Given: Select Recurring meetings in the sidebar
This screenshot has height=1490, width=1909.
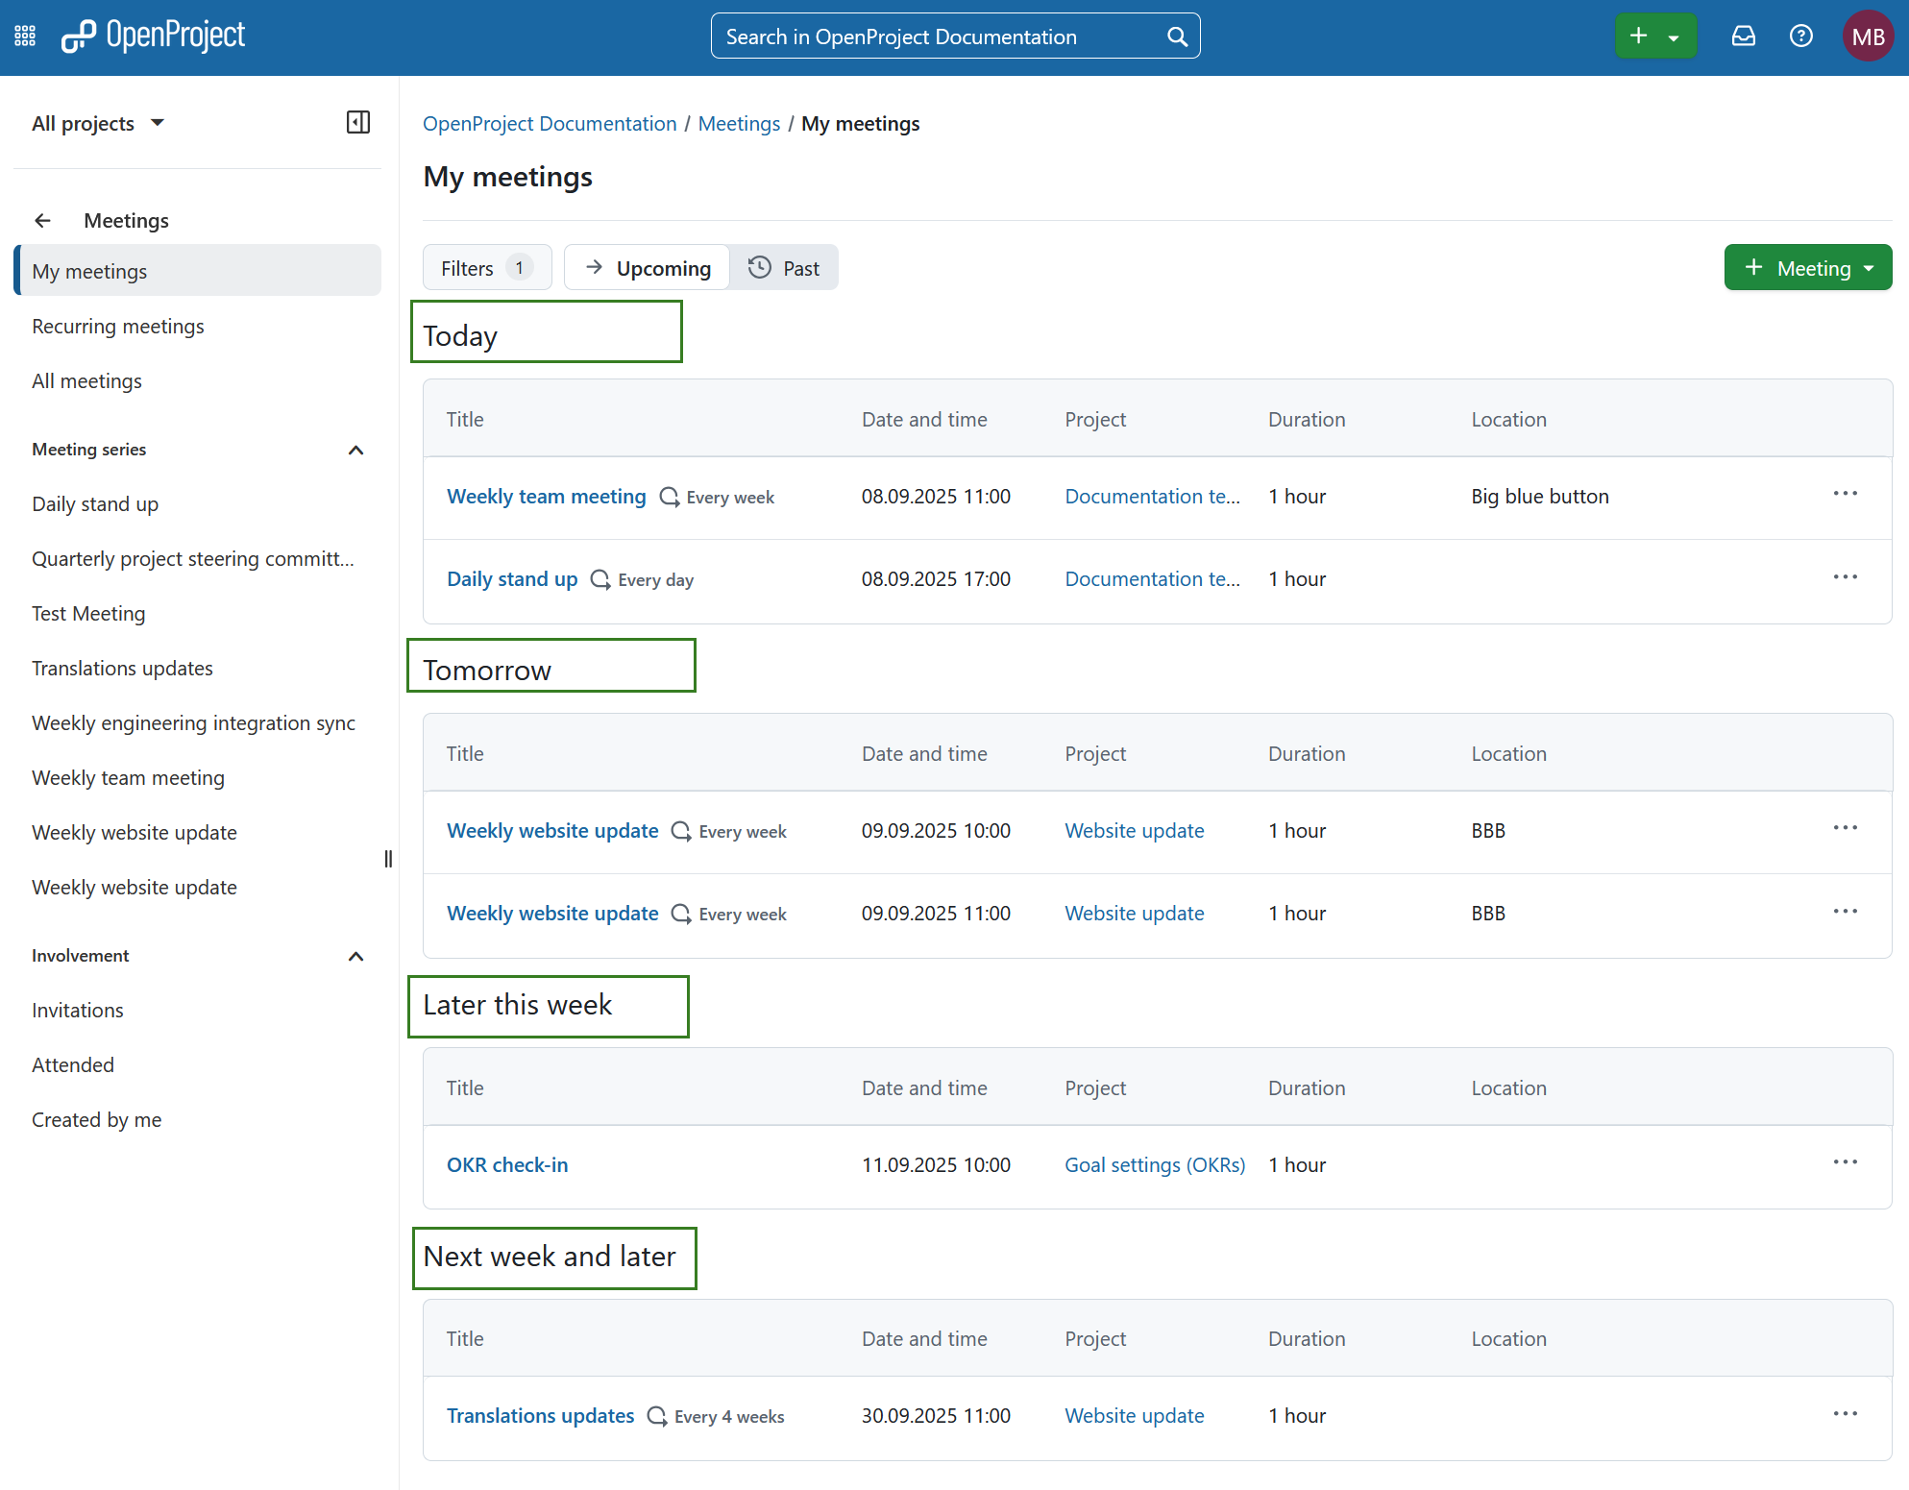Looking at the screenshot, I should (x=118, y=326).
